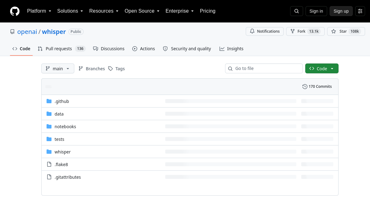Click the whisper folder icon

[x=49, y=152]
